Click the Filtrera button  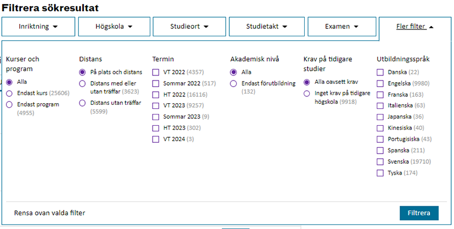pyautogui.click(x=419, y=213)
